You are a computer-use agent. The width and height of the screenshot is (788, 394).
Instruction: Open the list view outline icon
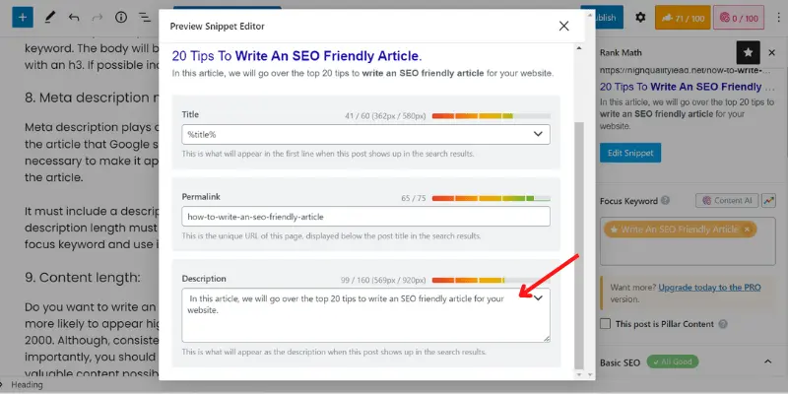click(x=145, y=18)
